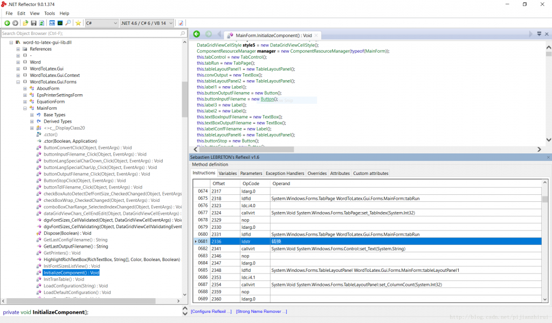The width and height of the screenshot is (552, 323).
Task: Click the grey Forward toolbar arrow
Action: [15, 23]
